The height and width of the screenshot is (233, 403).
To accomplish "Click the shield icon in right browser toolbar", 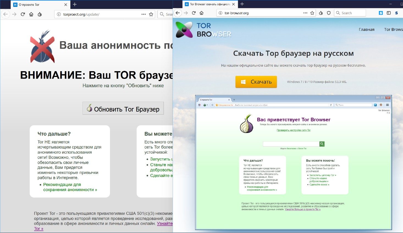I will click(329, 13).
